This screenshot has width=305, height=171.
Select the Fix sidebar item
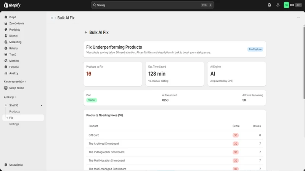coord(23,118)
